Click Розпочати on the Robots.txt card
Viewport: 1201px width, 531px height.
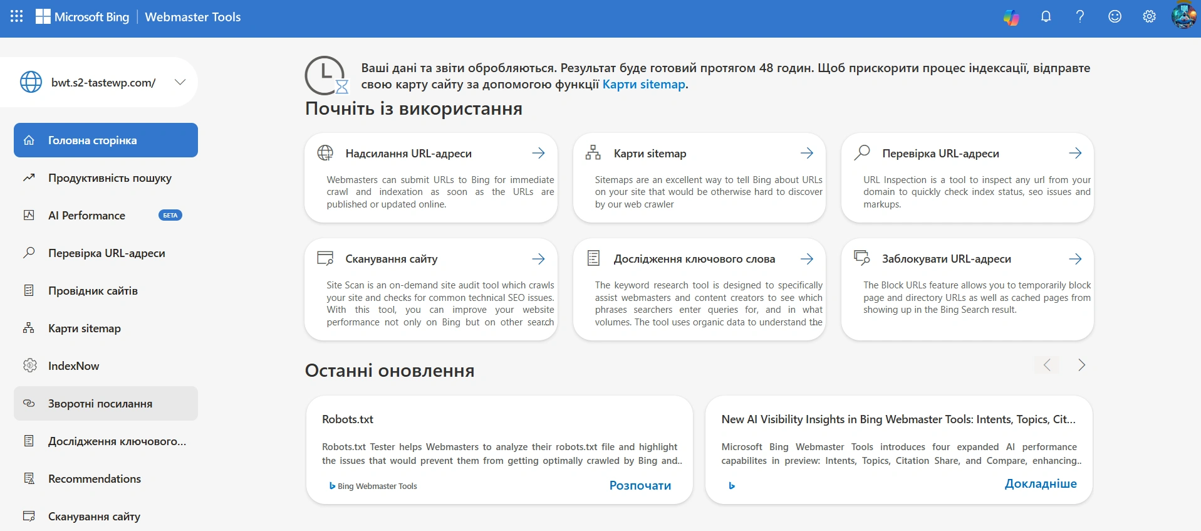pos(640,485)
